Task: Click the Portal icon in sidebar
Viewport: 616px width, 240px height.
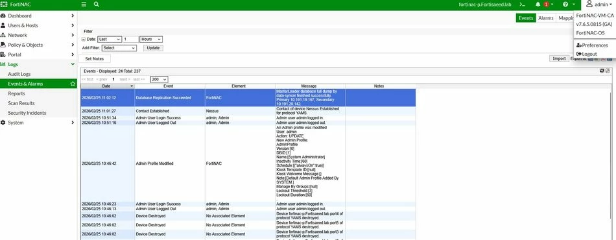Action: click(x=3, y=54)
